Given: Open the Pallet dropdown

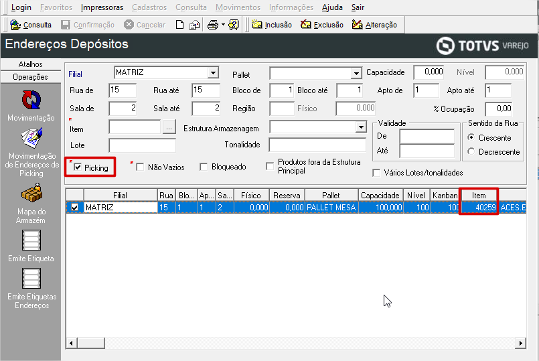Looking at the screenshot, I should [356, 73].
